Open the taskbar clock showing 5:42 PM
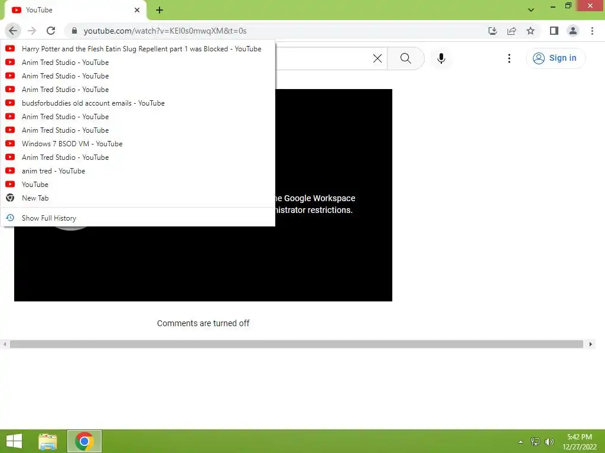 [x=580, y=442]
